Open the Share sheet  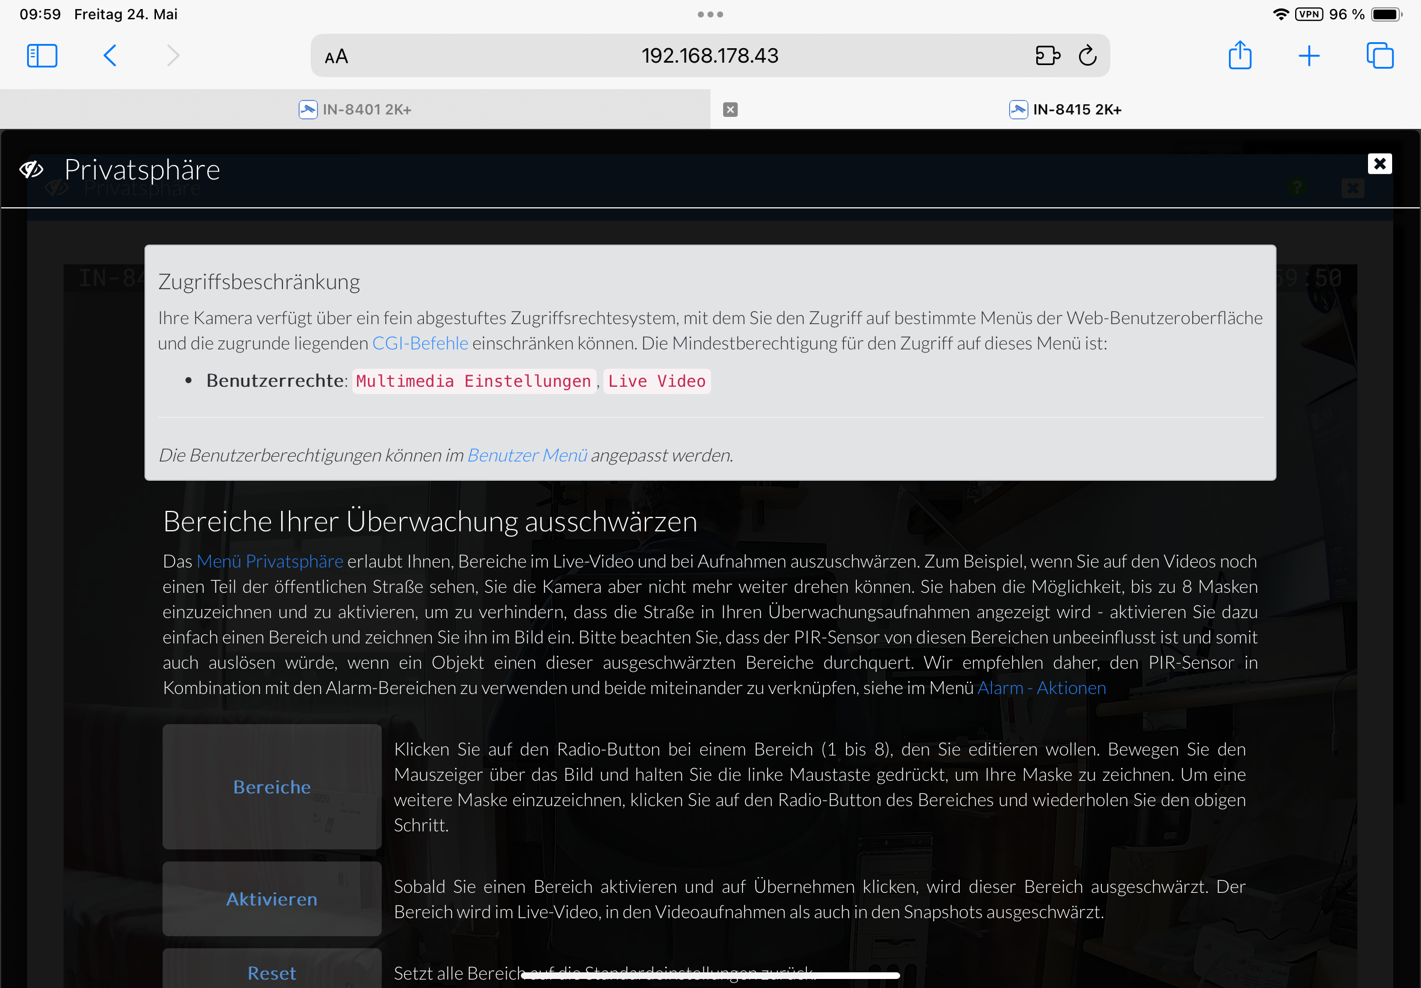tap(1240, 55)
